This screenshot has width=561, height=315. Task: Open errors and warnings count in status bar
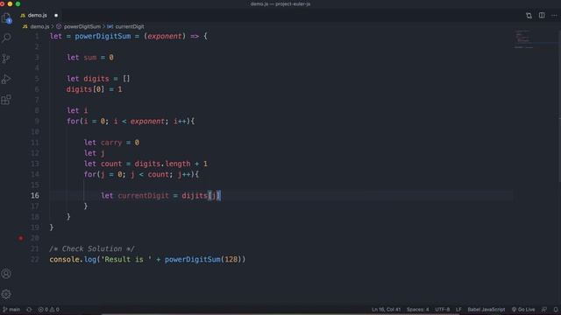tap(49, 309)
